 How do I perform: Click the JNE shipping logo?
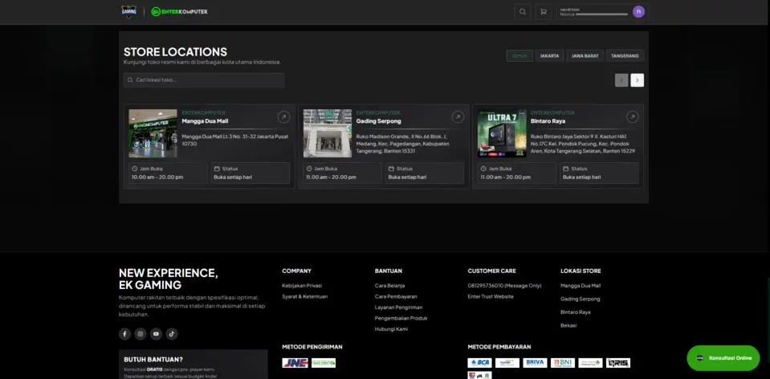pyautogui.click(x=295, y=363)
